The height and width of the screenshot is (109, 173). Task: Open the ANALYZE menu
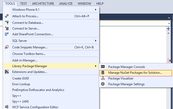66,4
